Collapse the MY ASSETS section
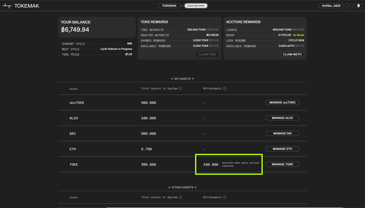This screenshot has height=208, width=365. coord(182,79)
